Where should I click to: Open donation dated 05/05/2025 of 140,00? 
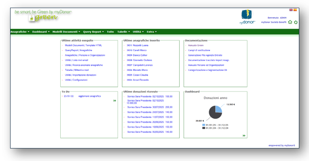pyautogui.click(x=150, y=132)
